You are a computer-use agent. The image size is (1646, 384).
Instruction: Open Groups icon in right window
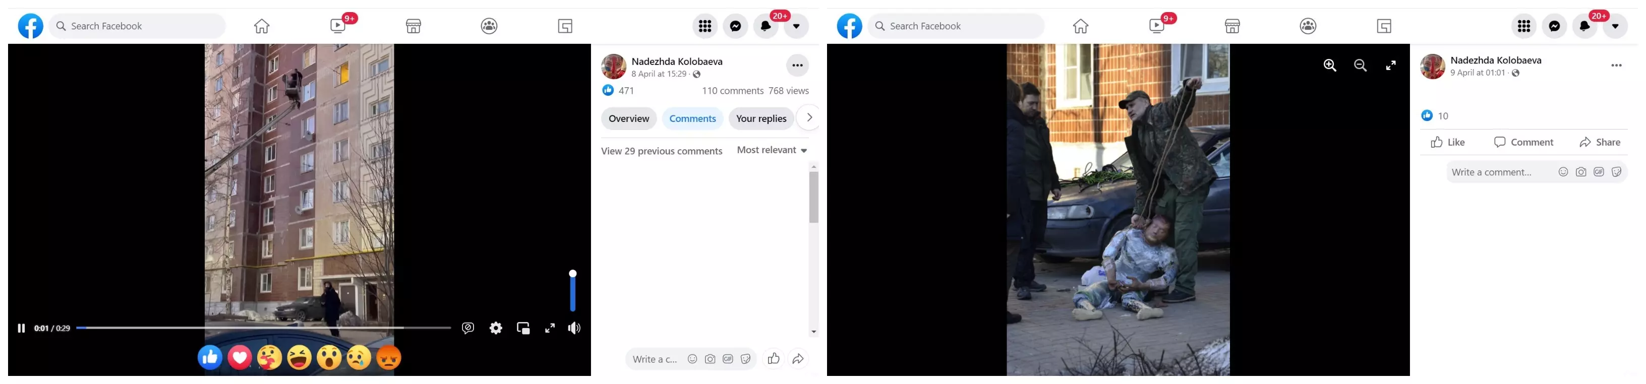pyautogui.click(x=1308, y=26)
